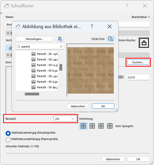The width and height of the screenshot is (154, 165).
Task: Collapse the first panel section expander arrow
Action: (8, 33)
